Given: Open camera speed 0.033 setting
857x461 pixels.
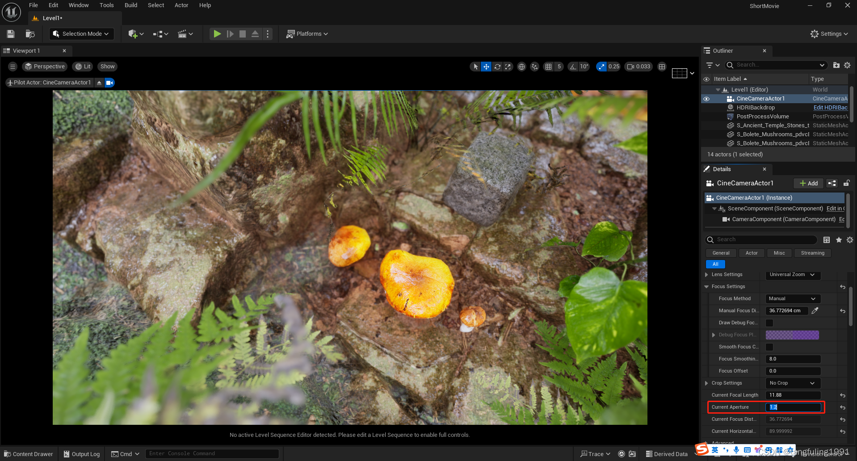Looking at the screenshot, I should pos(639,67).
